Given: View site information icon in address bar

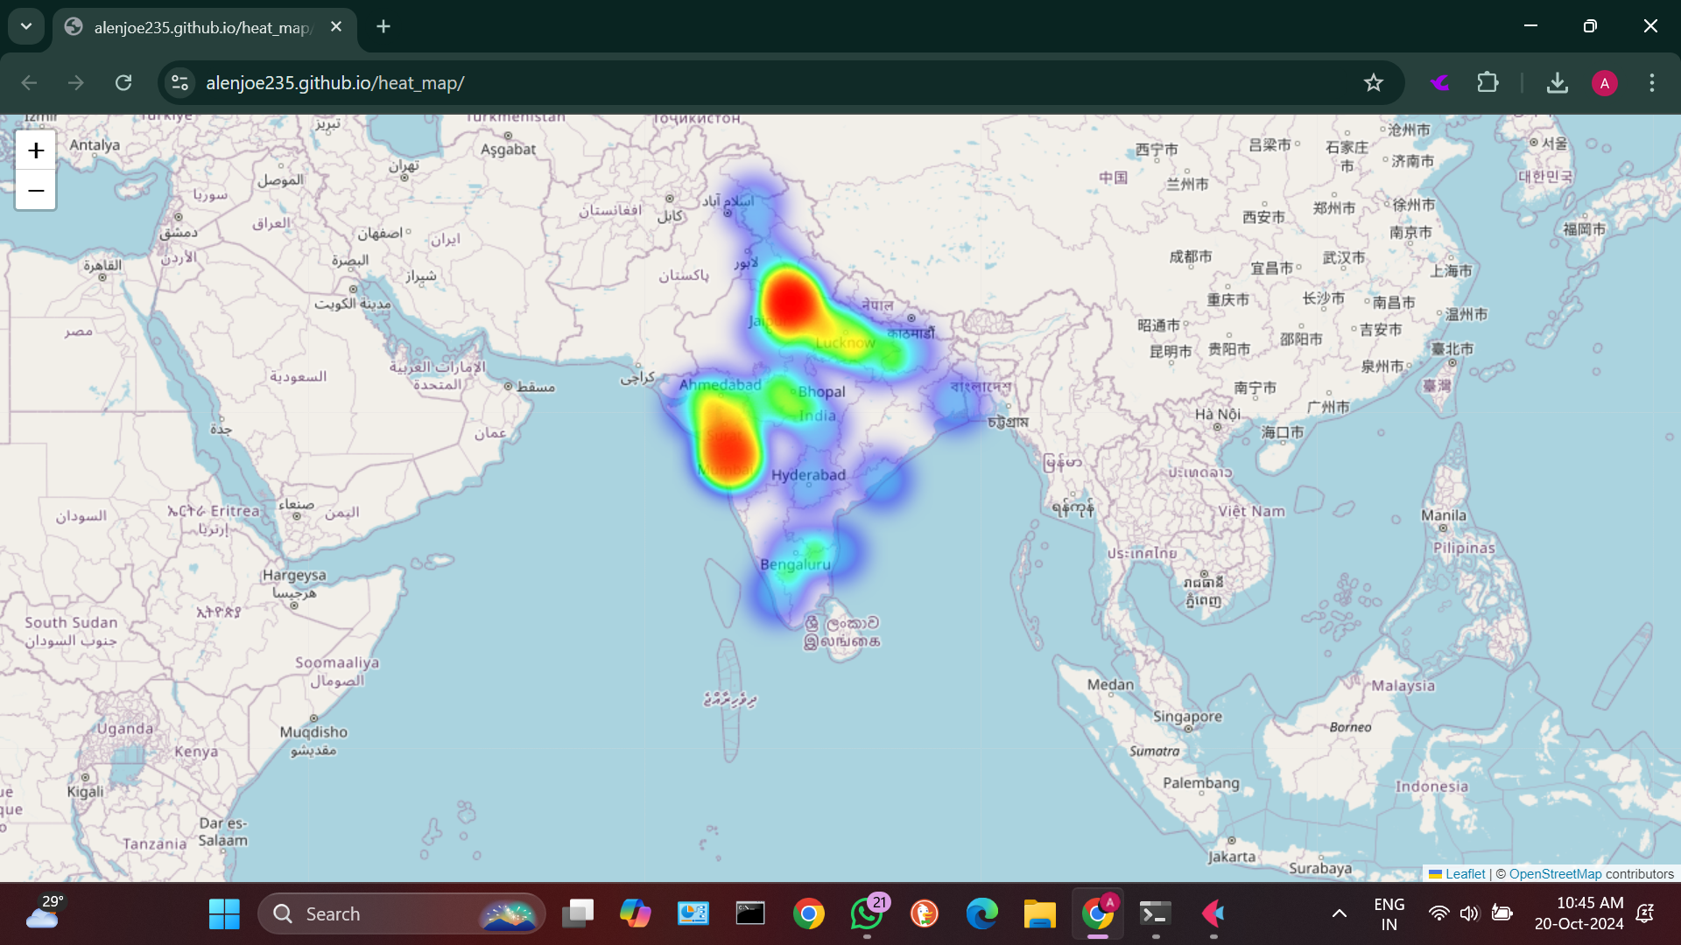Looking at the screenshot, I should [x=179, y=83].
